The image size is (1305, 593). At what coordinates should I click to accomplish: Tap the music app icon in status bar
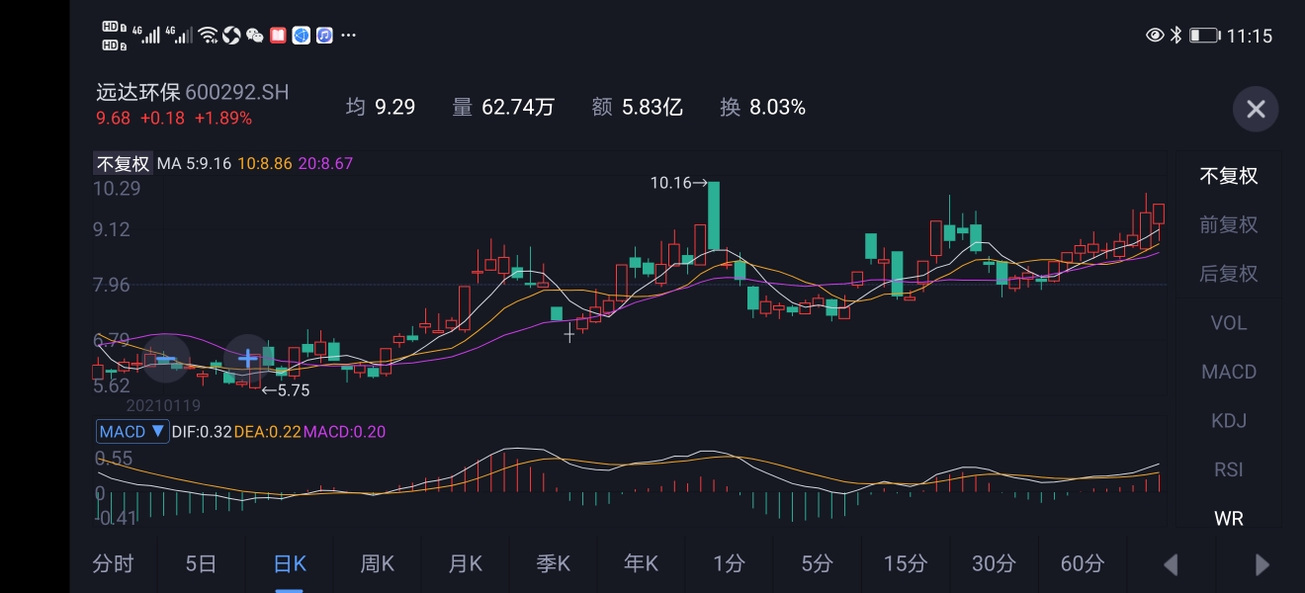click(323, 35)
